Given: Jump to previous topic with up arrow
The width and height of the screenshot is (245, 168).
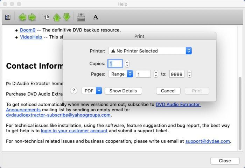Looking at the screenshot, I should (x=57, y=17).
